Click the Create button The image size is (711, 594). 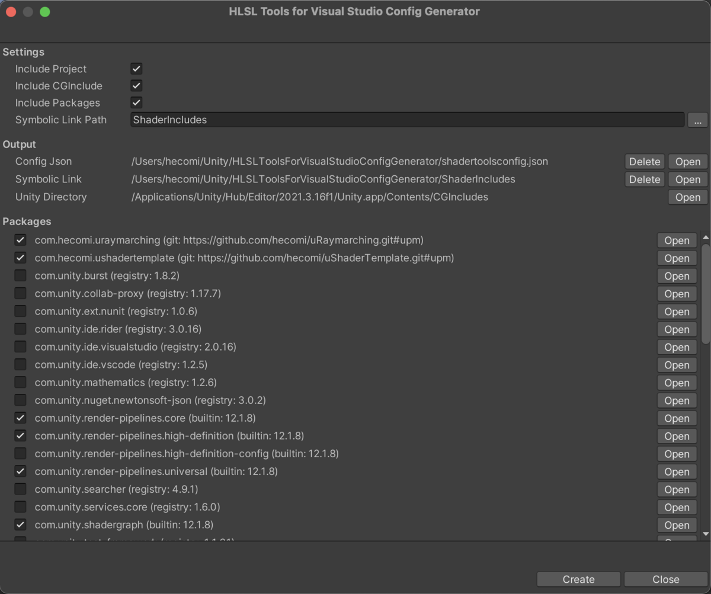578,579
